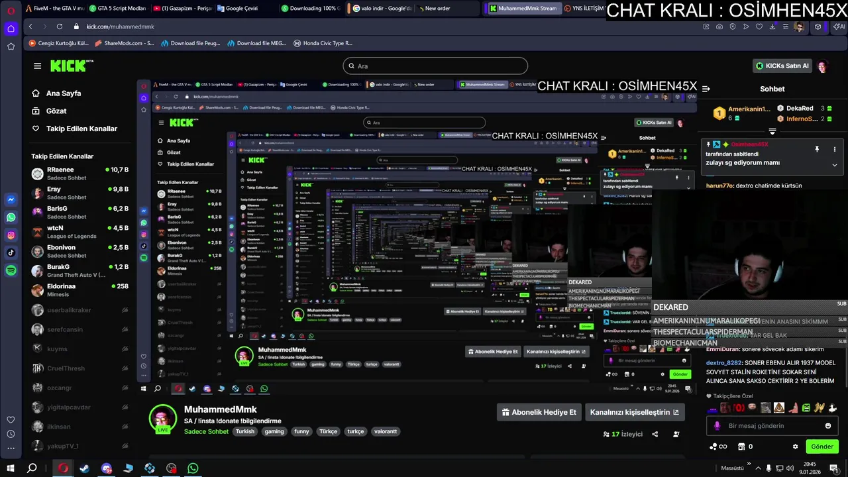Click the Kick logo

pos(72,66)
